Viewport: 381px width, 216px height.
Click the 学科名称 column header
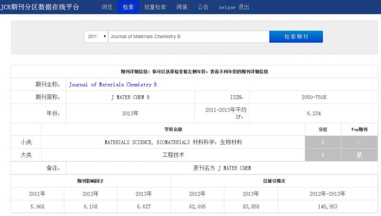pos(173,129)
